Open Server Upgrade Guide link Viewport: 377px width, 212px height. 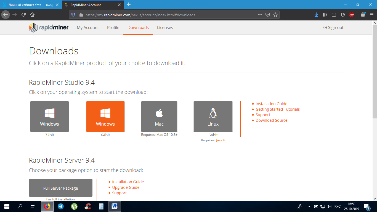tap(126, 187)
